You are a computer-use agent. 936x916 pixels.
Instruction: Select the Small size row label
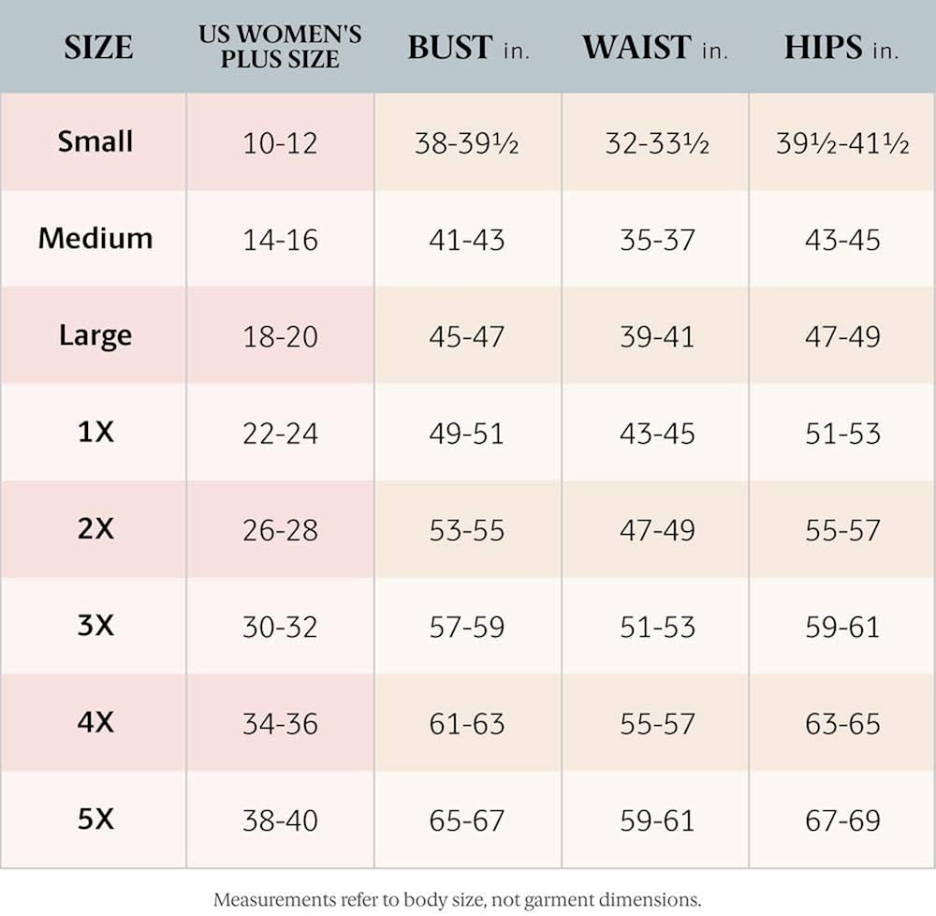(95, 141)
